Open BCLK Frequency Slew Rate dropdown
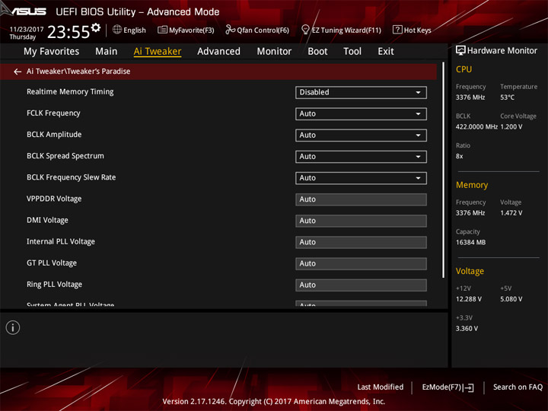The height and width of the screenshot is (411, 548). [361, 178]
